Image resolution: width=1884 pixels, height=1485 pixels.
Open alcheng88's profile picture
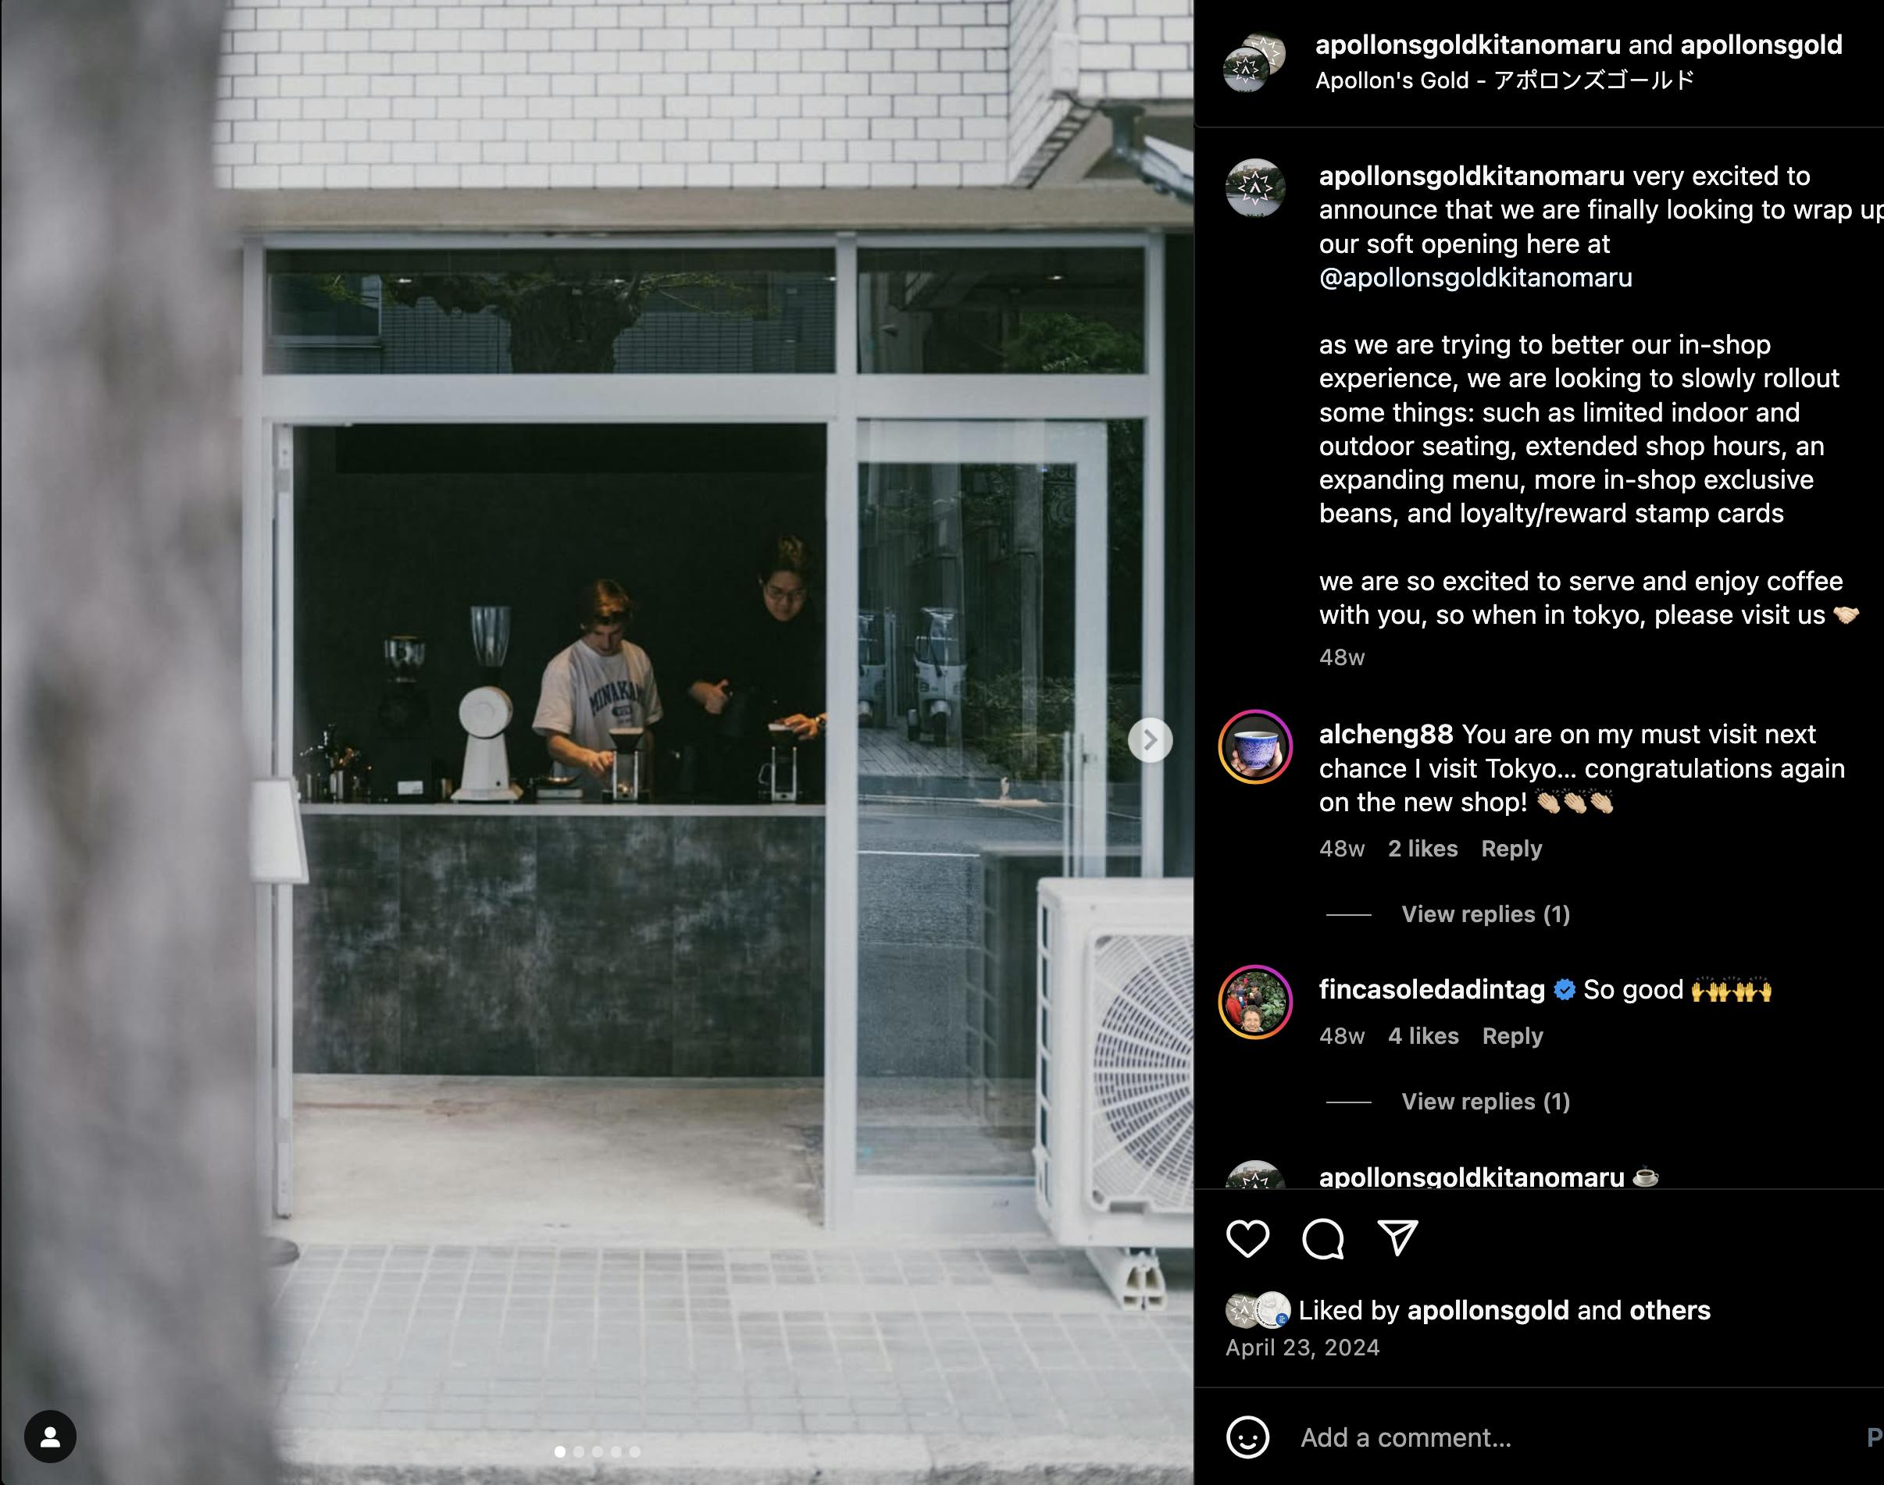click(x=1255, y=747)
